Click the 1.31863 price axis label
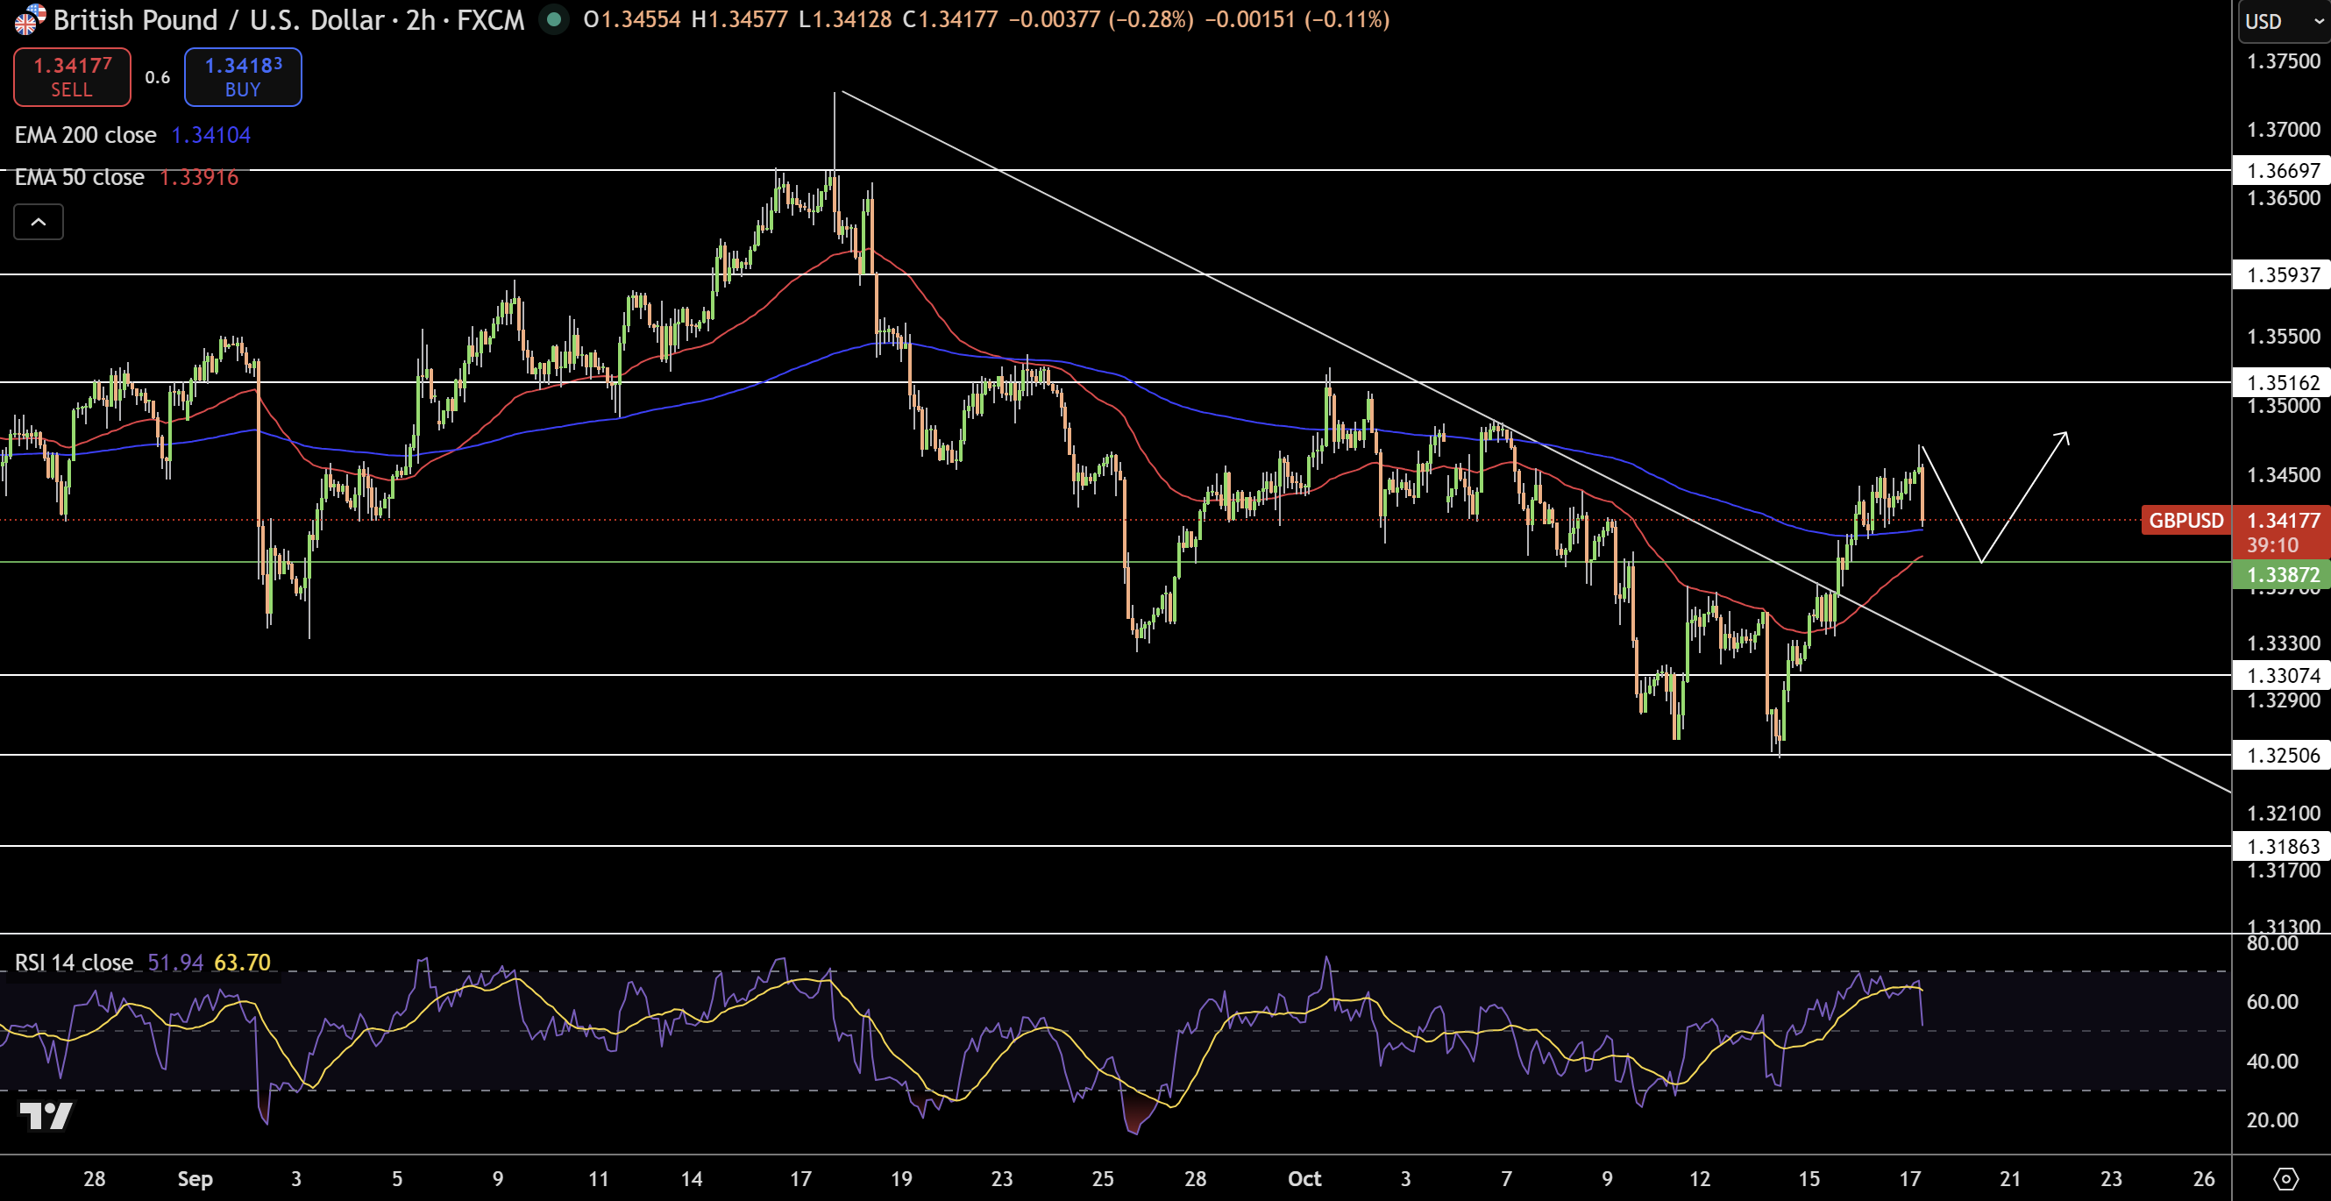The height and width of the screenshot is (1201, 2331). [2282, 846]
